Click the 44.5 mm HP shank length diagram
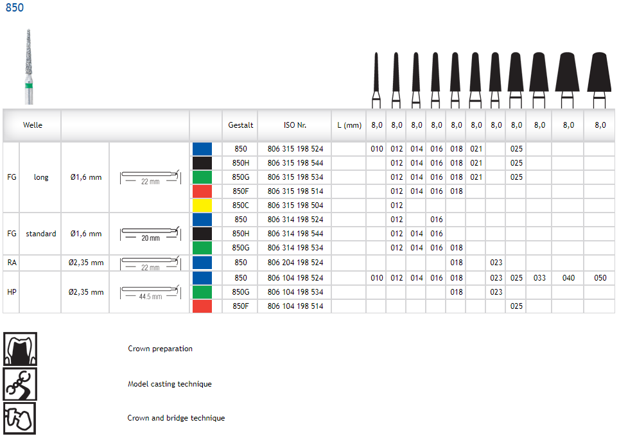Viewport: 619px width, 436px height. (x=150, y=292)
